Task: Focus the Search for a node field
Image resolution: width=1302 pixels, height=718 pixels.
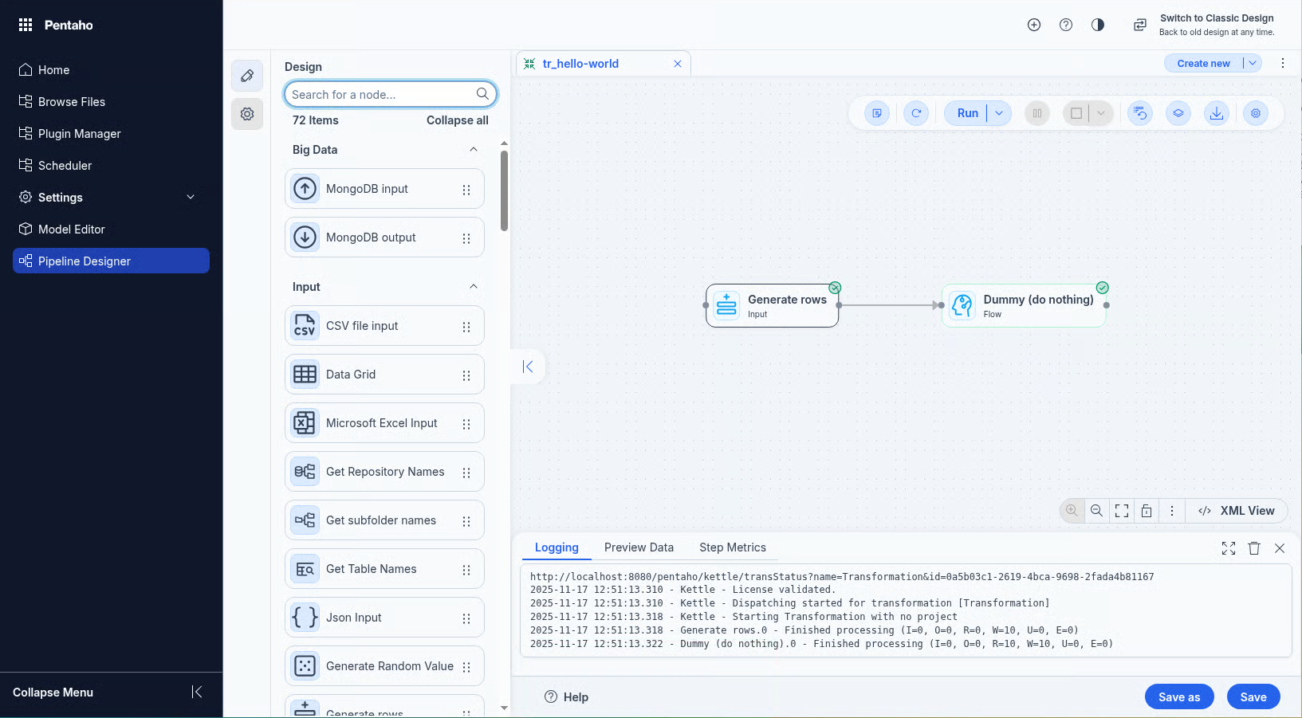Action: pos(381,94)
